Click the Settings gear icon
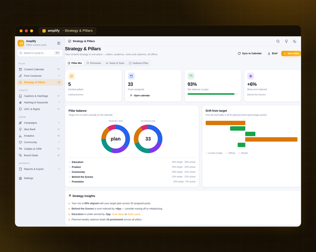 [x=21, y=178]
